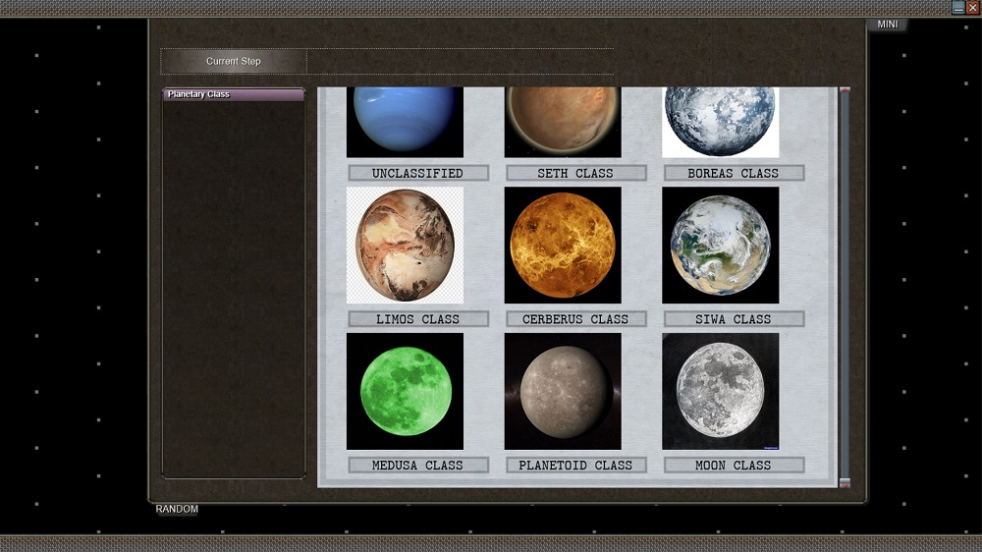Select the Seth Class planet image
This screenshot has width=982, height=552.
click(563, 122)
